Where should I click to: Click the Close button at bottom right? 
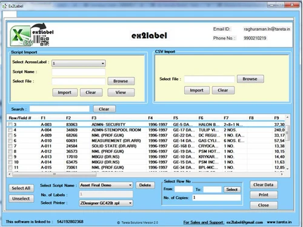coord(264,205)
